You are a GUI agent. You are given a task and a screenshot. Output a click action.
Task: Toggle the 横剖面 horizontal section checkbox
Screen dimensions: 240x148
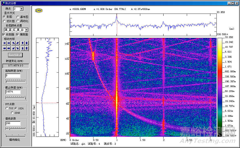coord(18,35)
